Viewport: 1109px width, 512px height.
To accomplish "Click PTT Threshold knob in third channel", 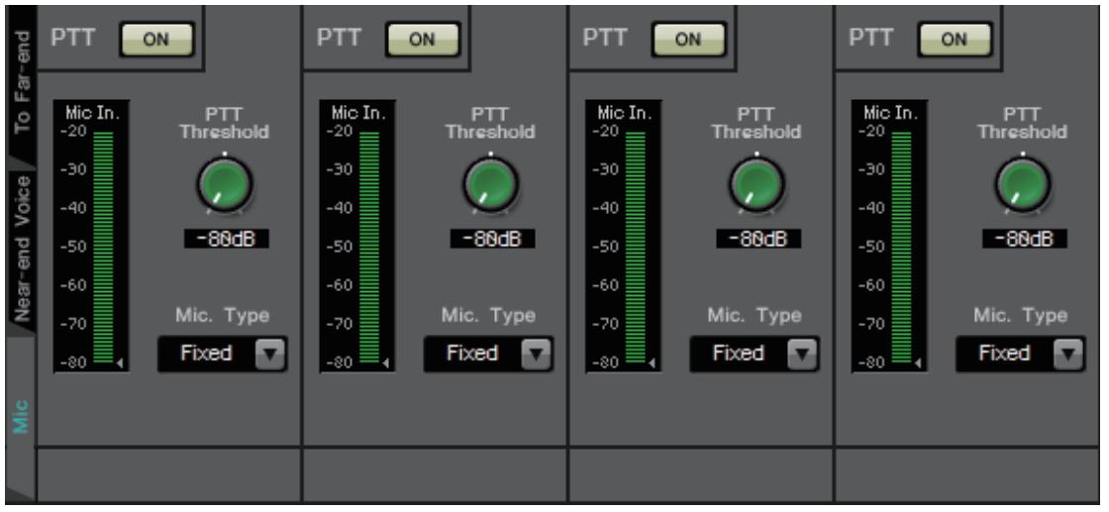I will [x=756, y=184].
